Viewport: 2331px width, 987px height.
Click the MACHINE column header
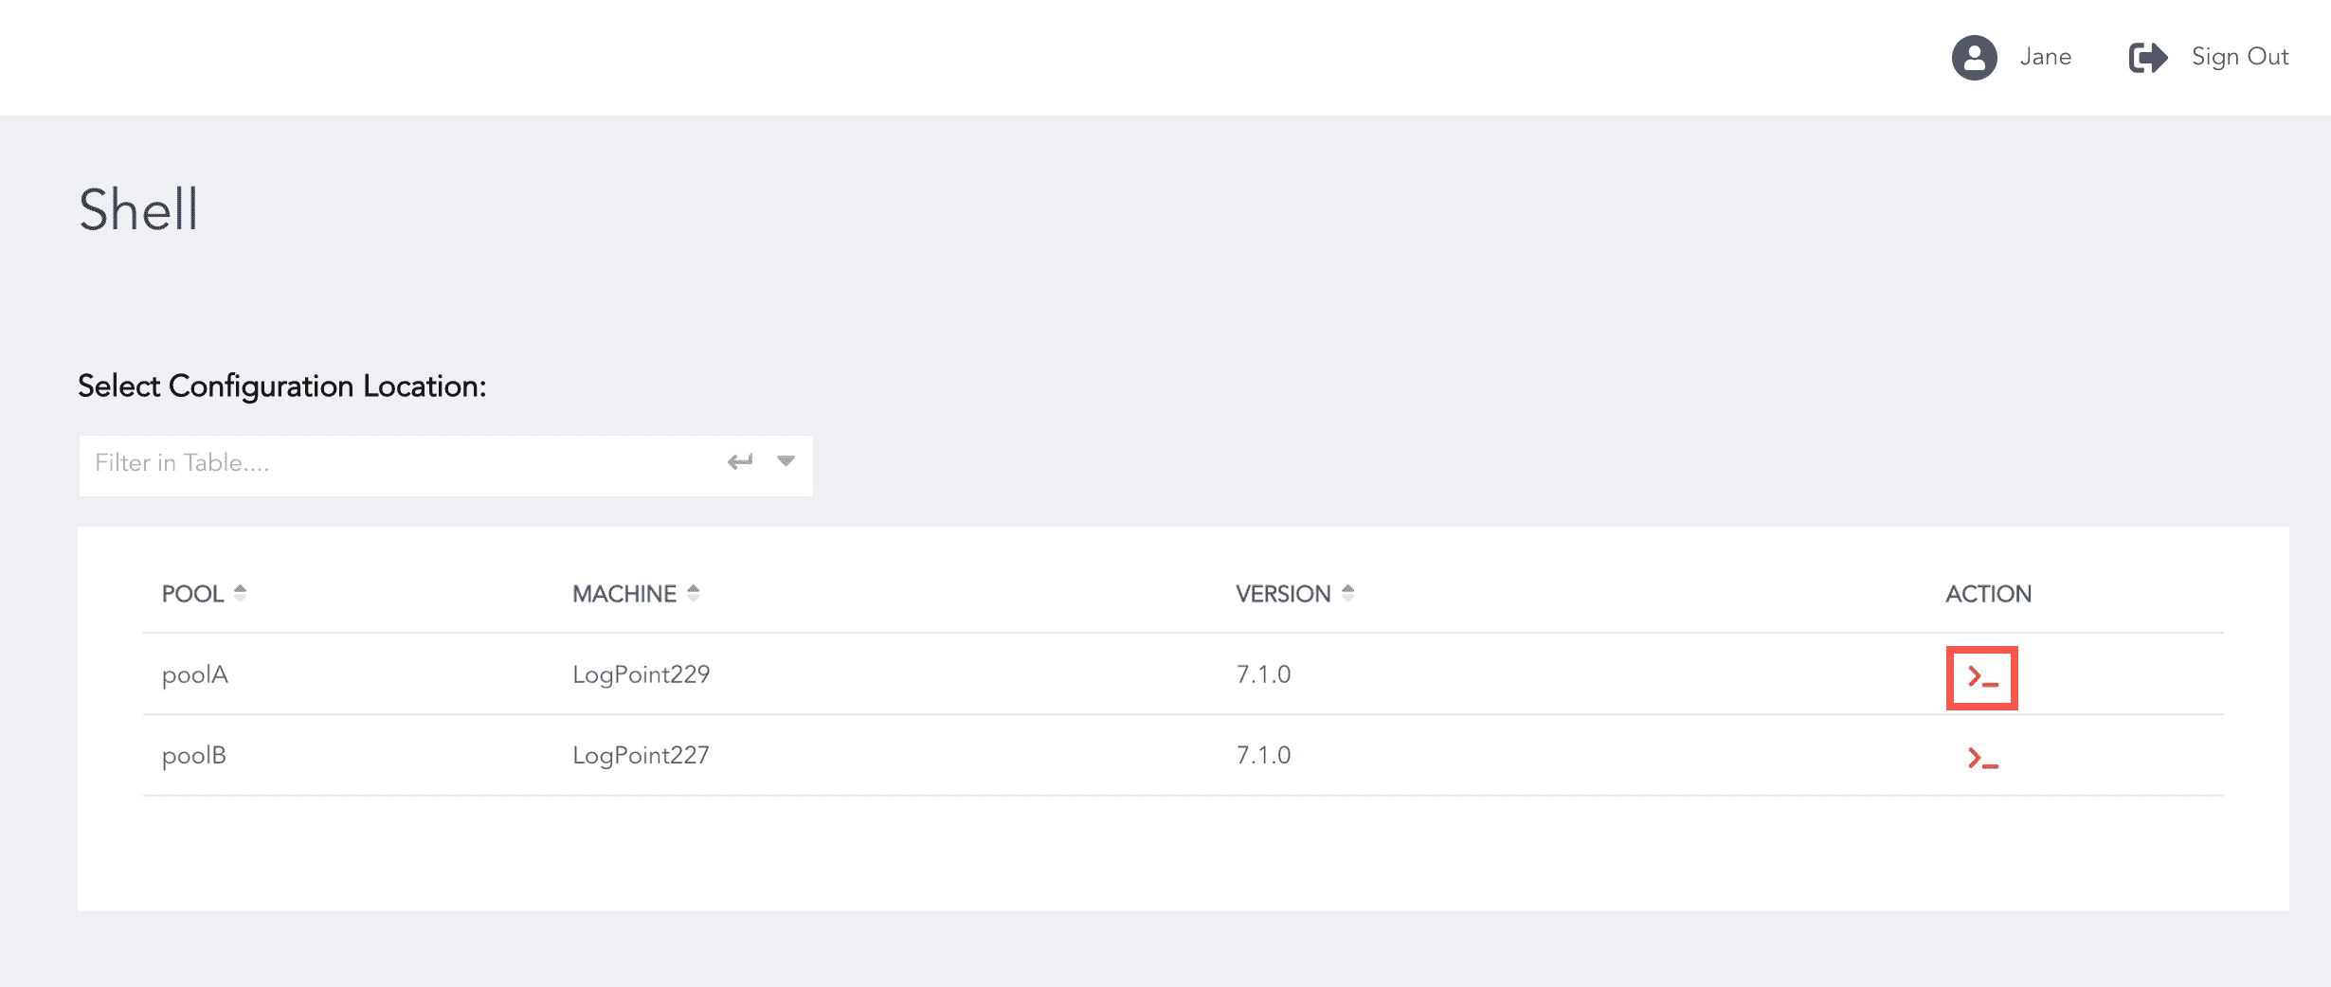(x=623, y=594)
